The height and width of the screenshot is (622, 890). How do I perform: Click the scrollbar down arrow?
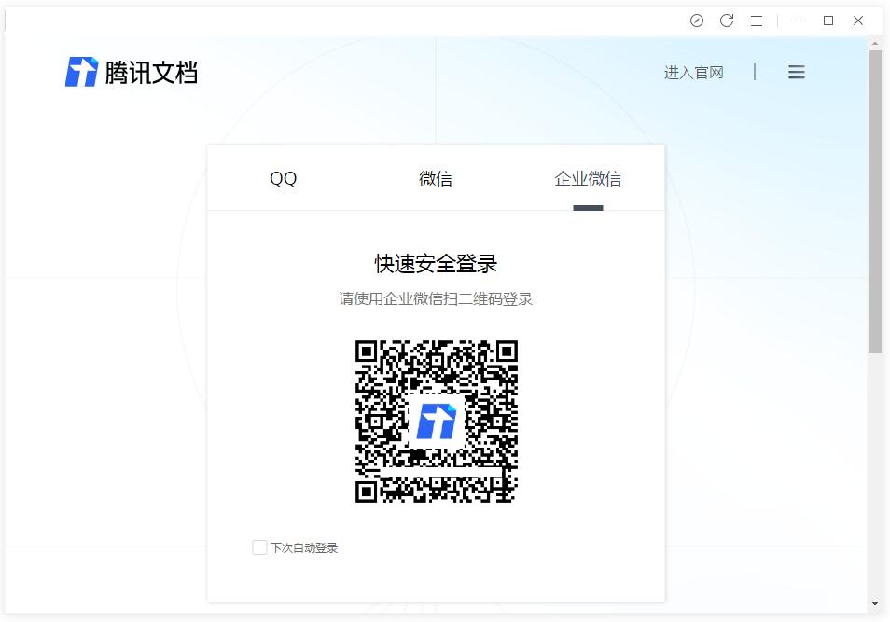click(x=875, y=604)
